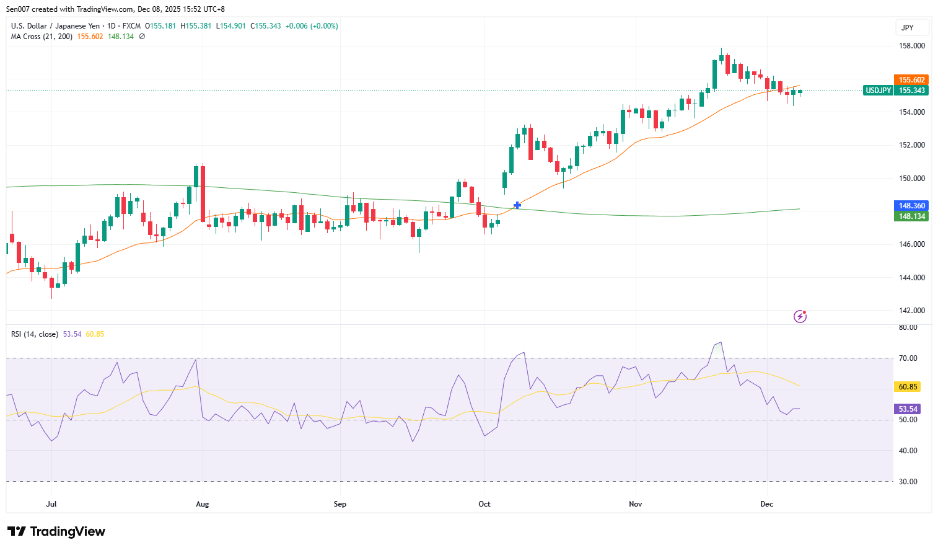Click the green 148.134 MA price label
Viewport: 938px width, 550px height.
911,216
